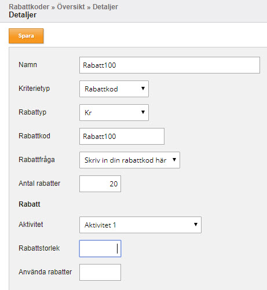267x290 pixels.
Task: Select the Detaljer breadcrumb item
Action: [x=105, y=7]
